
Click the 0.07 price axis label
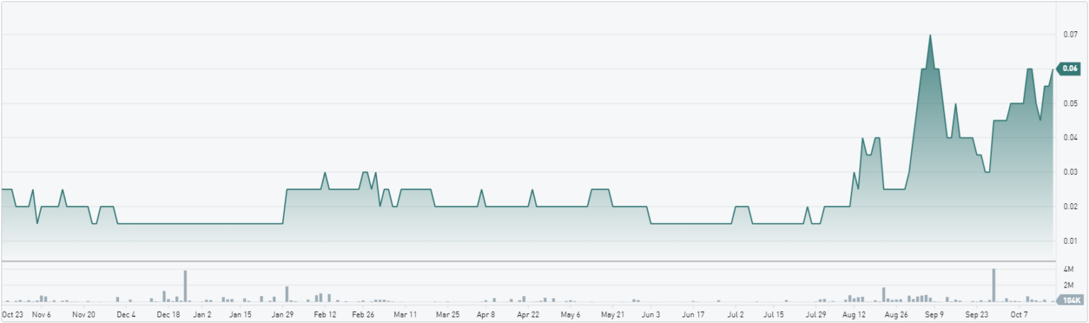coord(1070,35)
